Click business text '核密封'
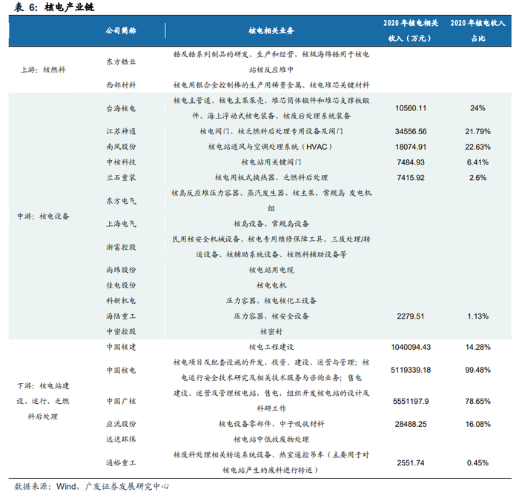Image resolution: width=519 pixels, height=498 pixels. coord(271,331)
